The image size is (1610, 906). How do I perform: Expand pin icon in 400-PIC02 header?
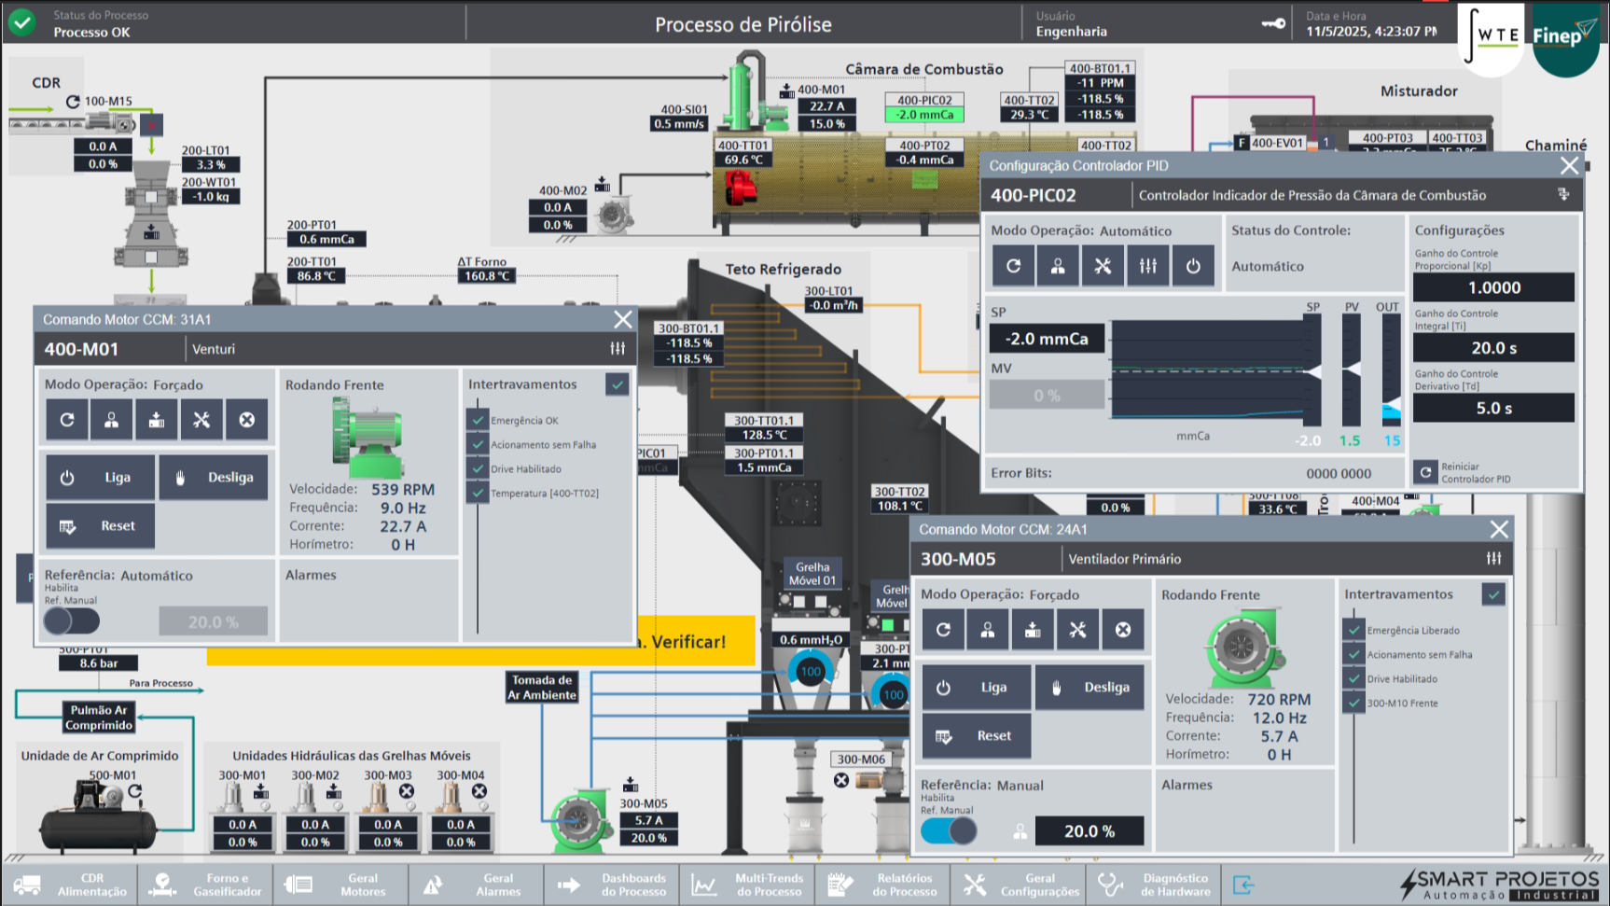click(x=1563, y=194)
